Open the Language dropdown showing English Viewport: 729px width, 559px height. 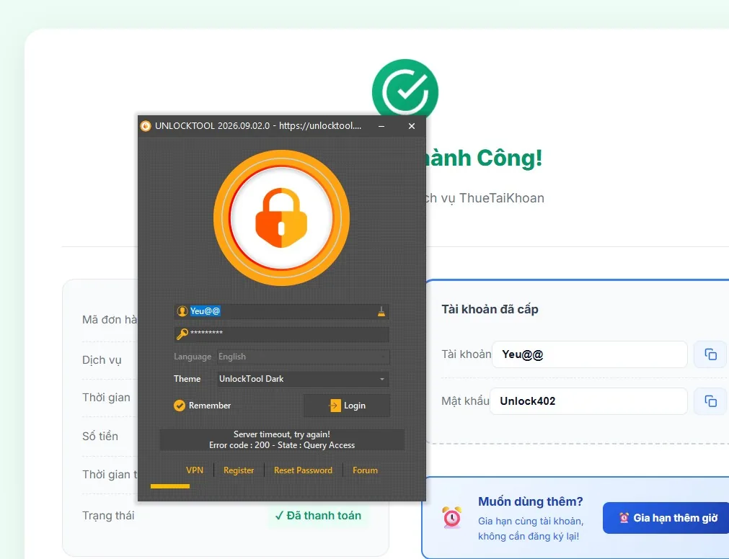click(303, 357)
